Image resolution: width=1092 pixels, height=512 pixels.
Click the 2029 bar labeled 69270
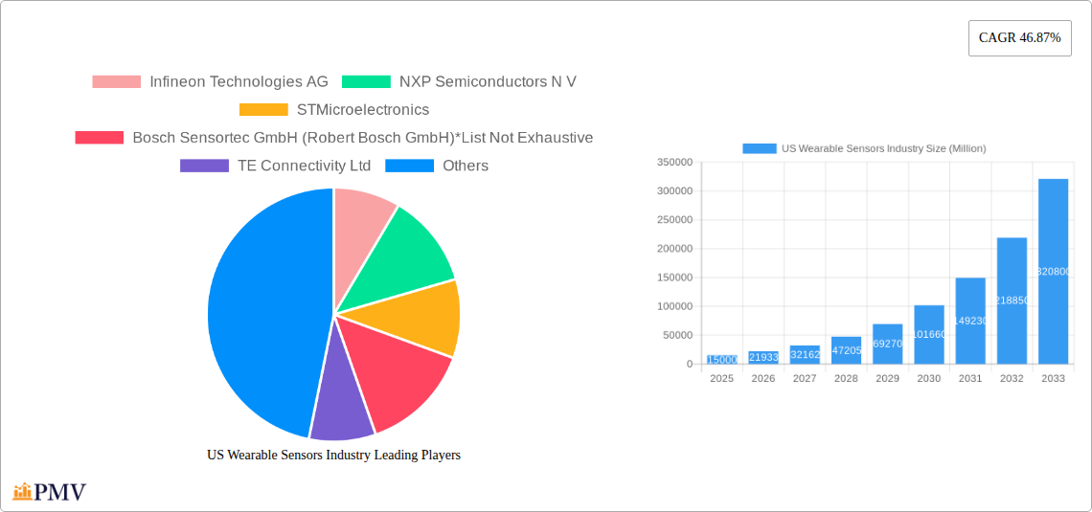(x=887, y=344)
